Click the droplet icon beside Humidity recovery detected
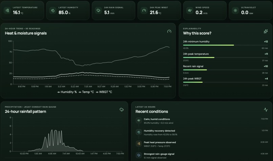Viewport: 273px width, 161px height. (139, 132)
